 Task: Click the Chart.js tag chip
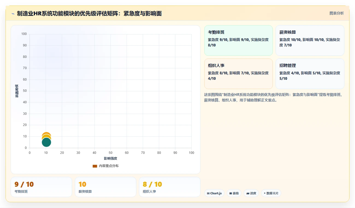point(214,193)
